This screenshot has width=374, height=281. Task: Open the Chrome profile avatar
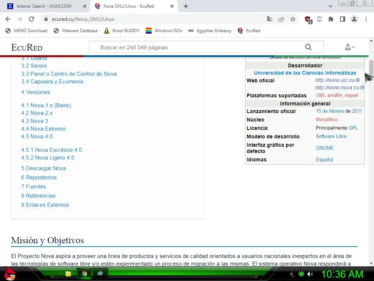(354, 19)
